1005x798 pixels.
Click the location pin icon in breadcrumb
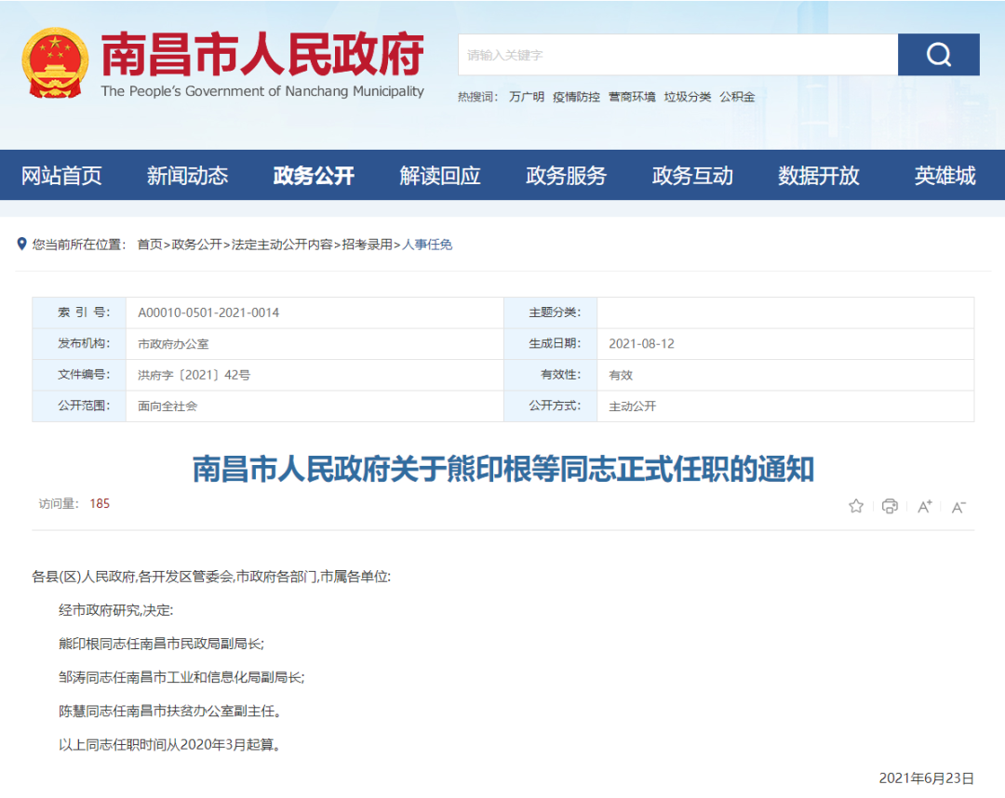coord(21,244)
